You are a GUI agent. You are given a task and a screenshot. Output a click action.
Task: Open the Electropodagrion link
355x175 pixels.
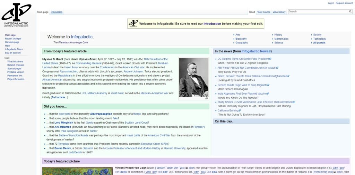click(x=101, y=114)
